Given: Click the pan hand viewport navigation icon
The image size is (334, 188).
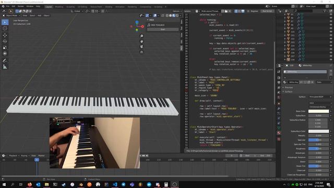Looking at the screenshot, I should tap(141, 41).
